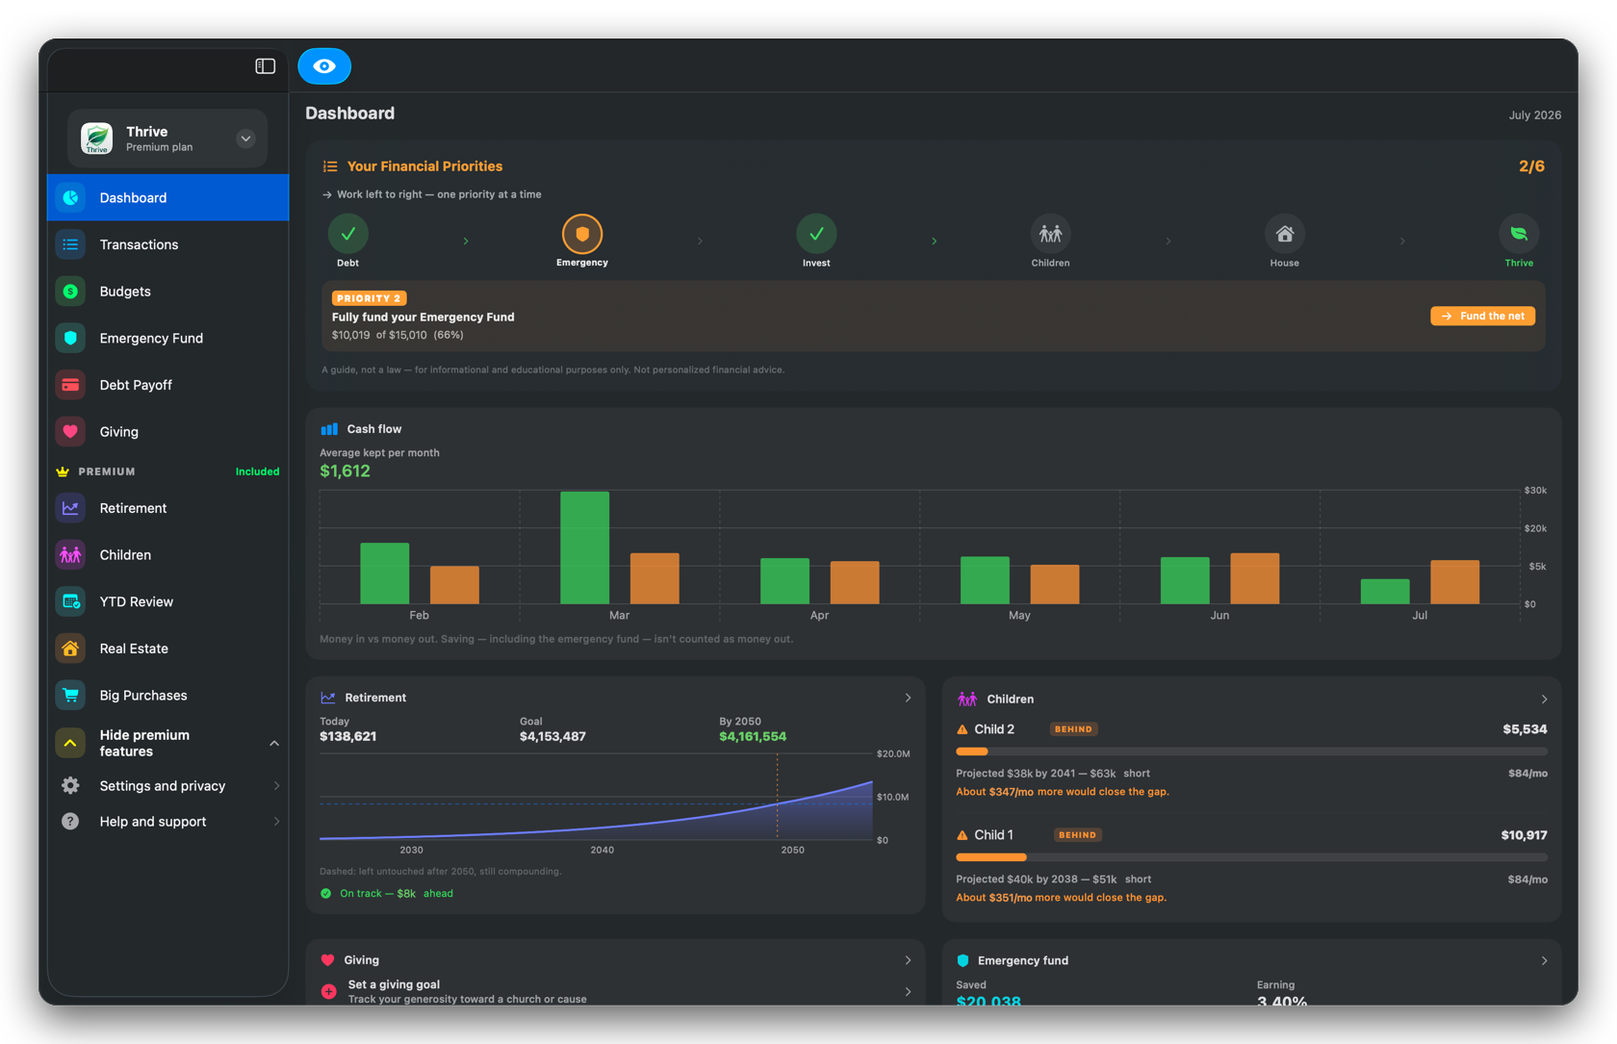Click Child 2 savings progress bar
1617x1044 pixels.
click(1251, 751)
